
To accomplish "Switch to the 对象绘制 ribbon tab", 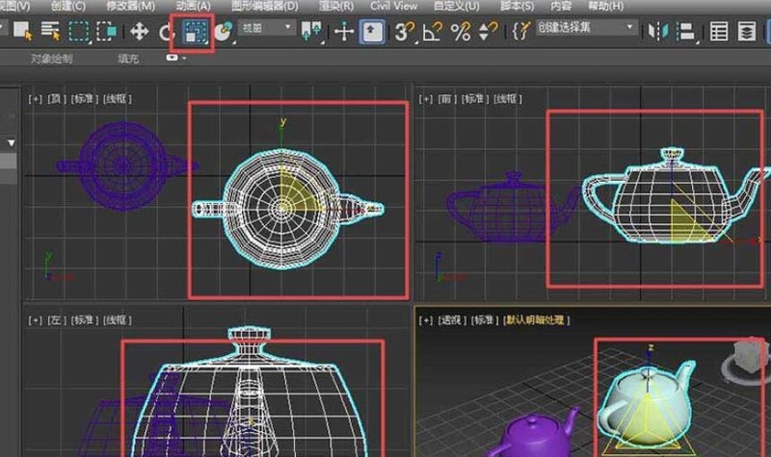I will click(52, 59).
